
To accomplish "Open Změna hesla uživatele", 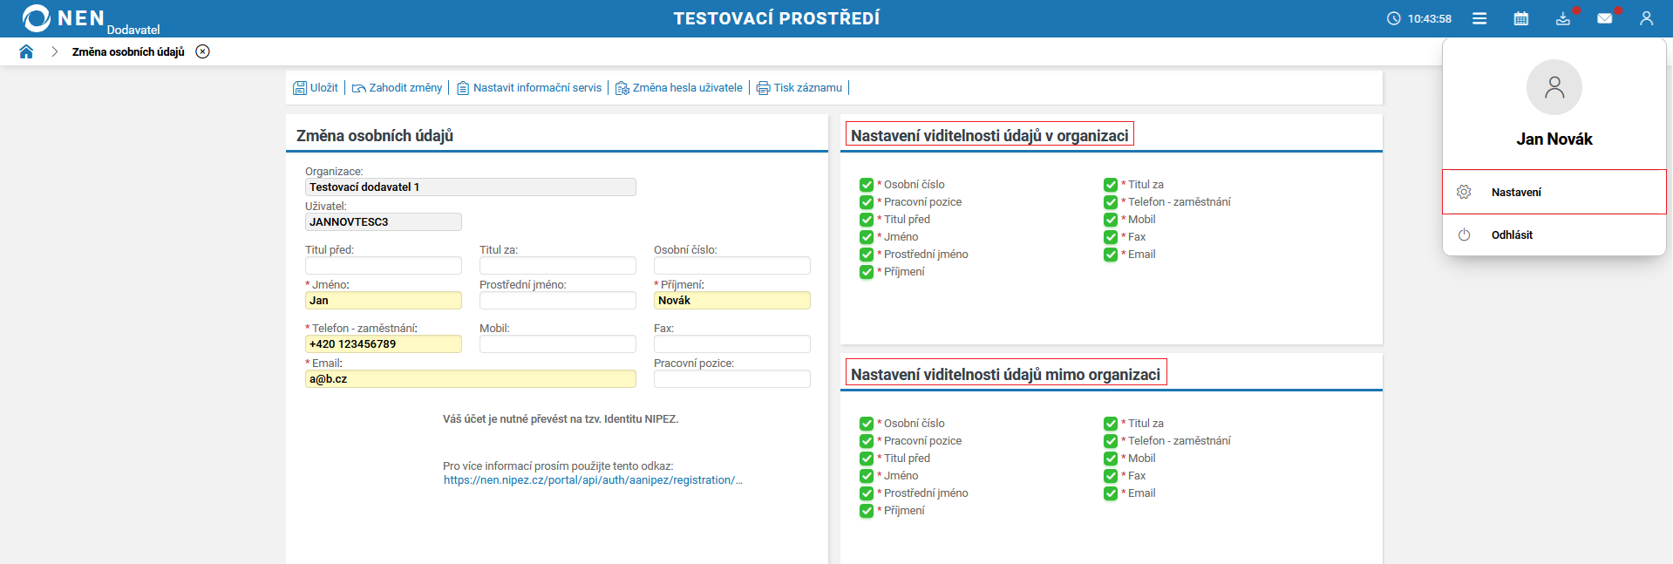I will [x=679, y=88].
